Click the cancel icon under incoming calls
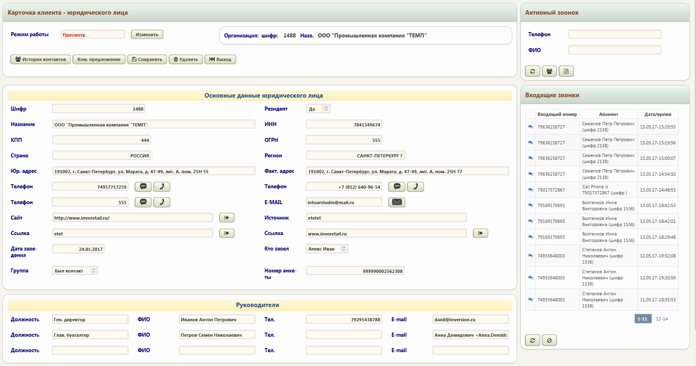Screen dimensions: 696x366 [549, 340]
